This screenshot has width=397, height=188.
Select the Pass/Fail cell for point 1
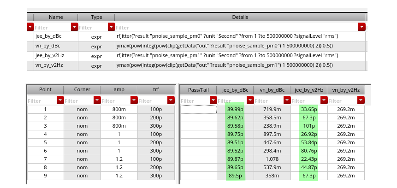click(x=198, y=109)
